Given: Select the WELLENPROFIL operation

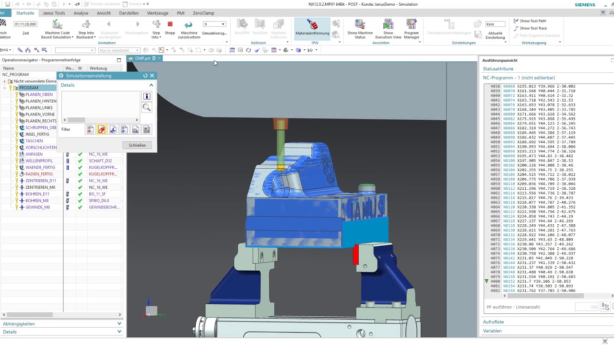Looking at the screenshot, I should pyautogui.click(x=39, y=161).
